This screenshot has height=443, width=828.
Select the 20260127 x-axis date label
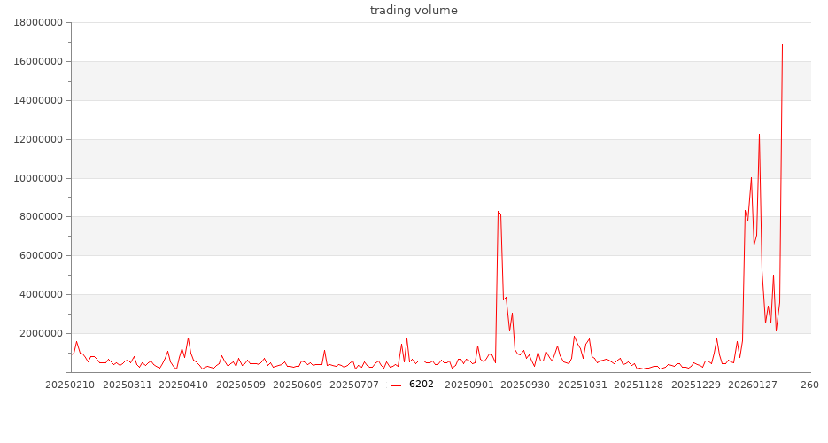click(x=753, y=385)
